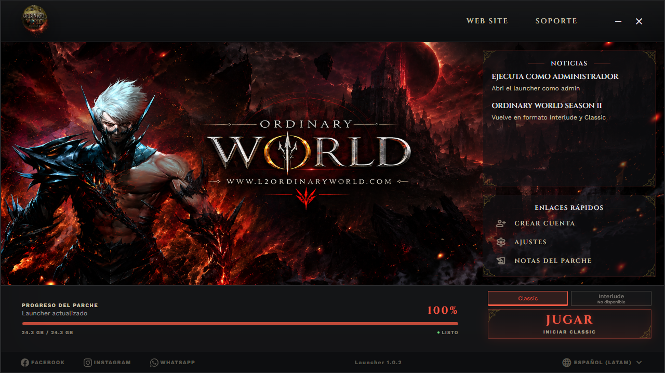Click the 'Launcher actualizado' status text
Screen dimensions: 665x373
coord(55,314)
